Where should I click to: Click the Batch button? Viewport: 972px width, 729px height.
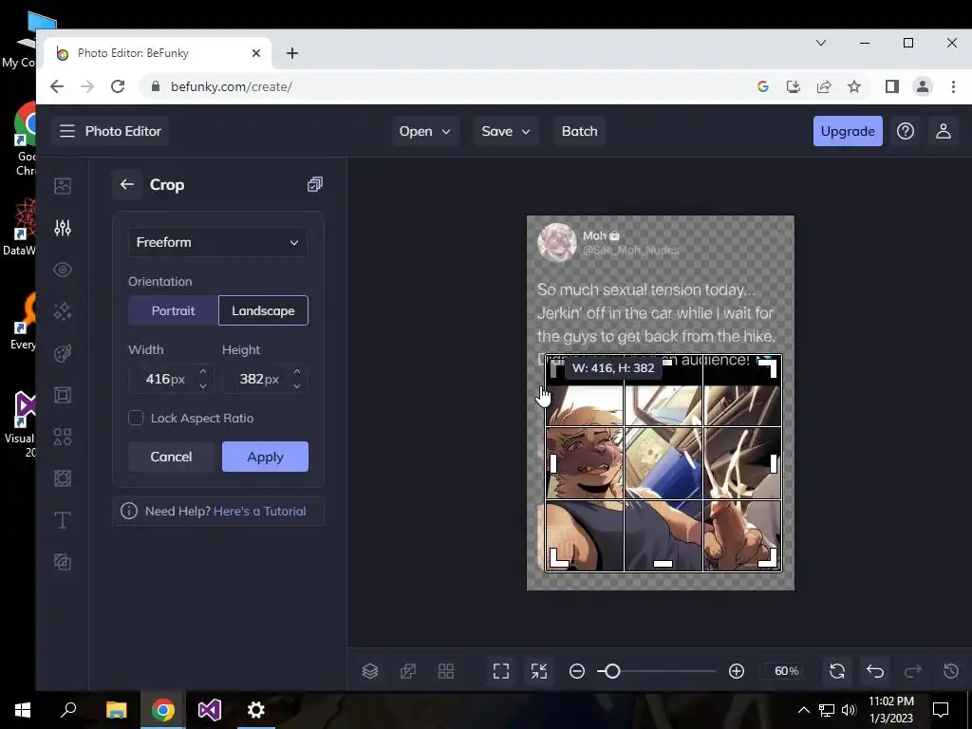pos(580,131)
